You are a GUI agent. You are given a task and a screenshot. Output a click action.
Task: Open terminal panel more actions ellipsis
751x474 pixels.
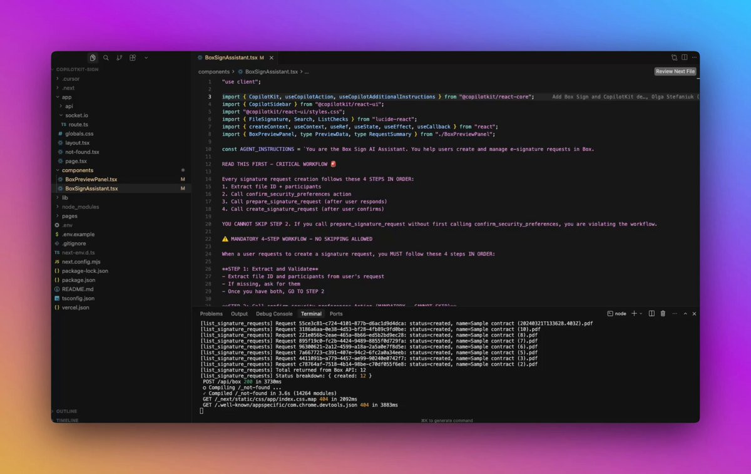[x=673, y=313]
